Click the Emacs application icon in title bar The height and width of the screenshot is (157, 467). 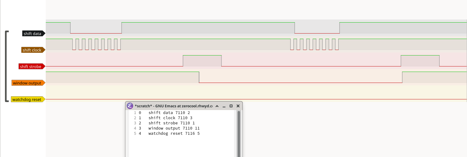130,106
